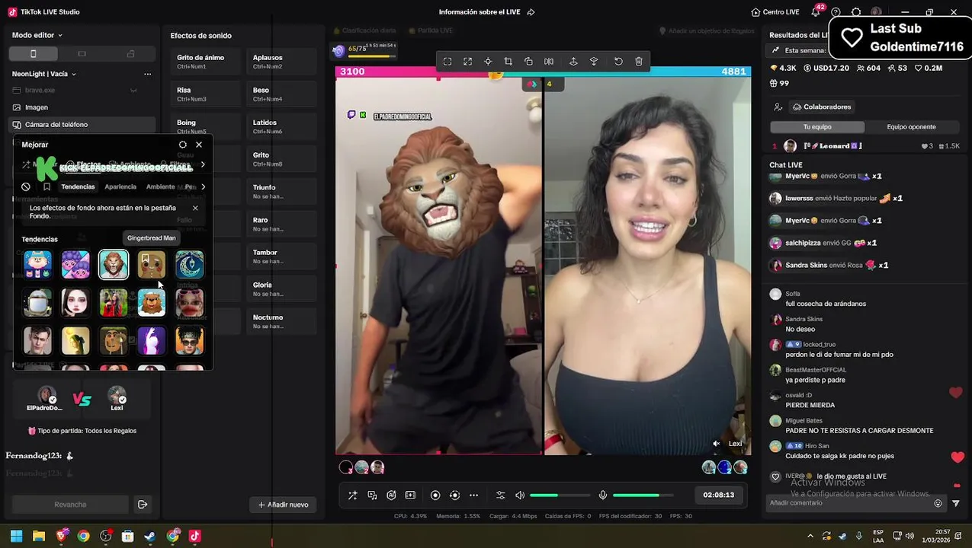Open the three-dots more options in control bar
Viewport: 972px width, 548px height.
[473, 495]
